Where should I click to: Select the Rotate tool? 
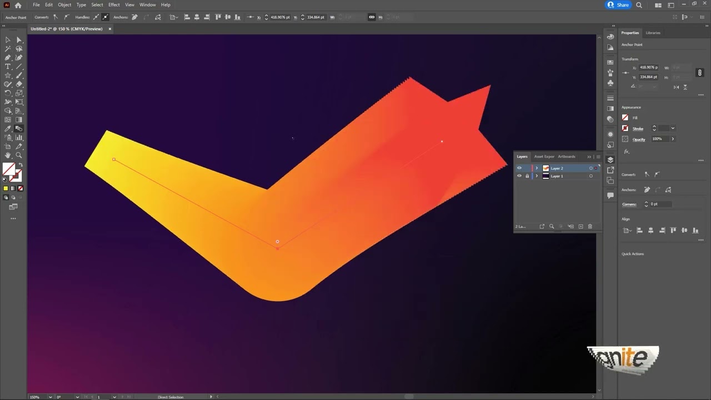click(x=8, y=93)
